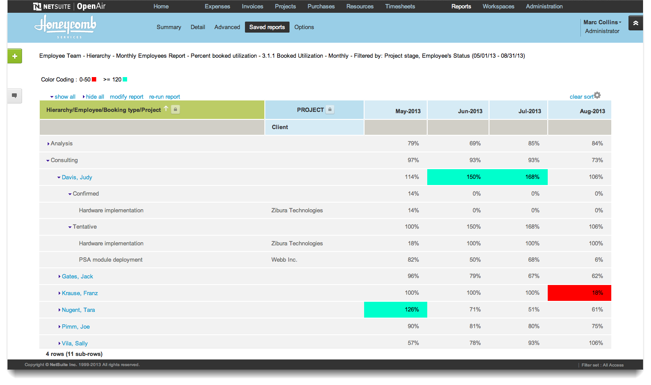Open Davis, Judy employee link

point(77,178)
